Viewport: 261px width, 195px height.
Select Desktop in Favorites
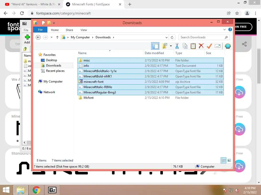(x=51, y=60)
